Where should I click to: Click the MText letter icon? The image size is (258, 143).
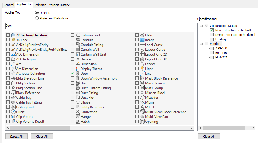coord(143,107)
